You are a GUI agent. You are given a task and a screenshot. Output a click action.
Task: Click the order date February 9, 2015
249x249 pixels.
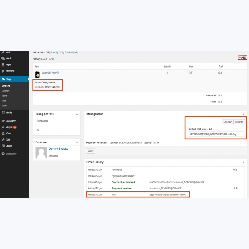[44, 59]
